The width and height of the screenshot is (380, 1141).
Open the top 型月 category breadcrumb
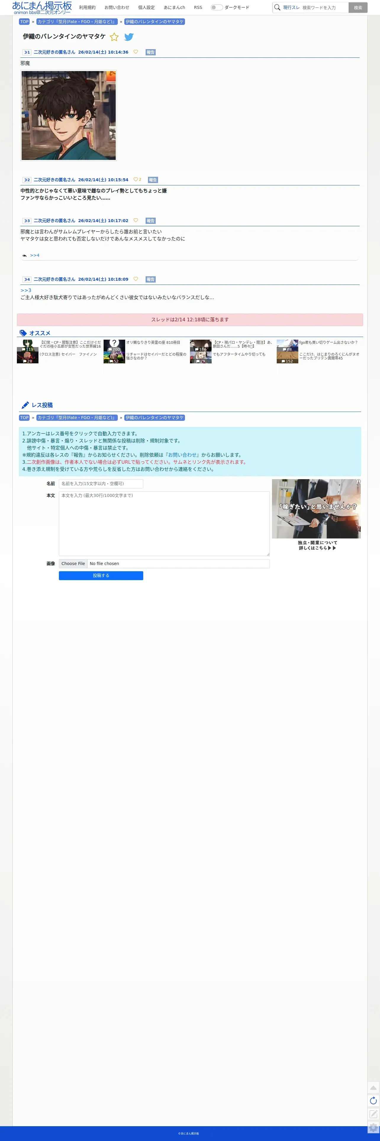coord(77,22)
